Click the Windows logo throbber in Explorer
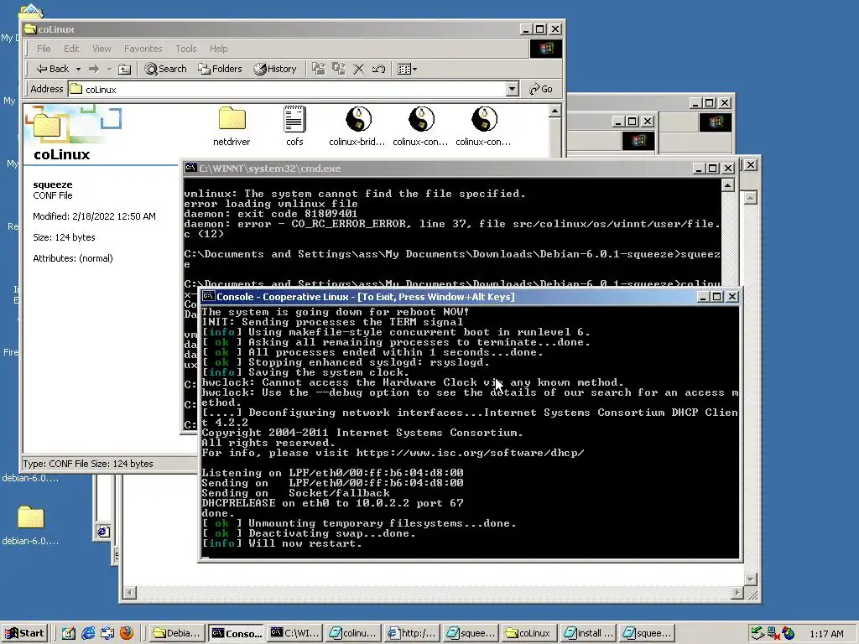Screen dimensions: 859x644 tap(545, 49)
